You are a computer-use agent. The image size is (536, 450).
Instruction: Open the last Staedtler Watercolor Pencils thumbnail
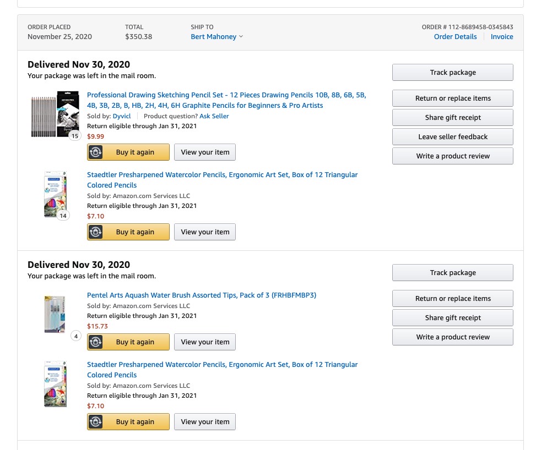point(56,384)
